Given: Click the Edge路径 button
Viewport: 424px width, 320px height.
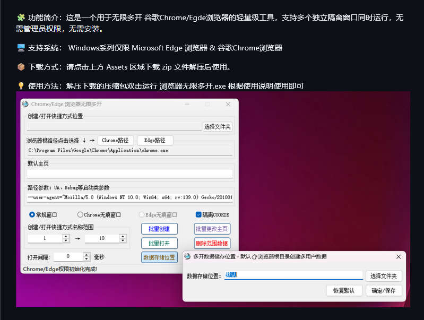Looking at the screenshot, I should [x=155, y=140].
